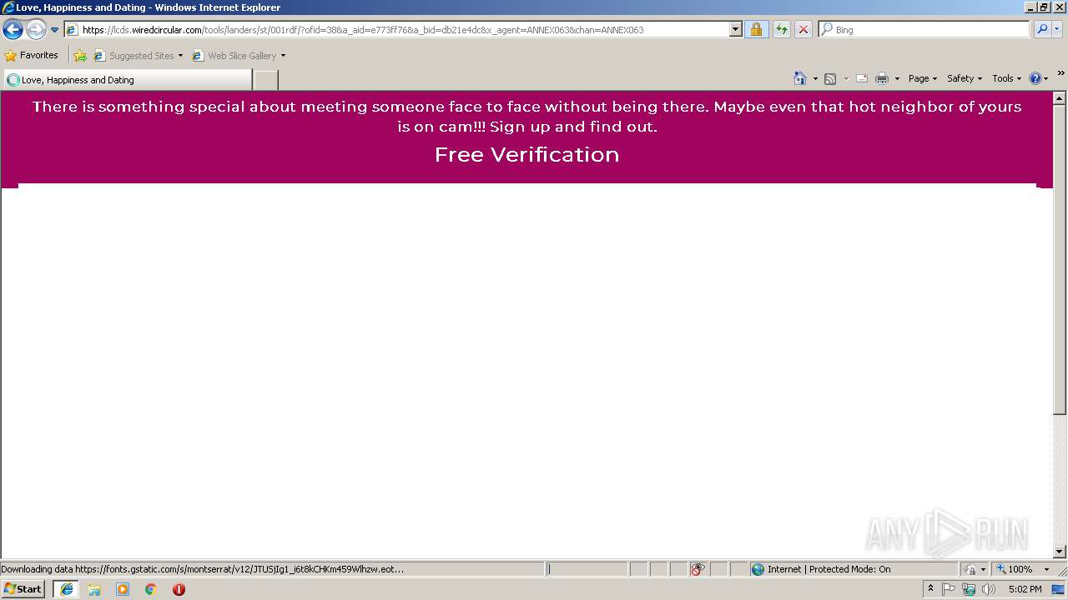Image resolution: width=1068 pixels, height=600 pixels.
Task: Open the Favorites star button
Action: pyautogui.click(x=32, y=55)
